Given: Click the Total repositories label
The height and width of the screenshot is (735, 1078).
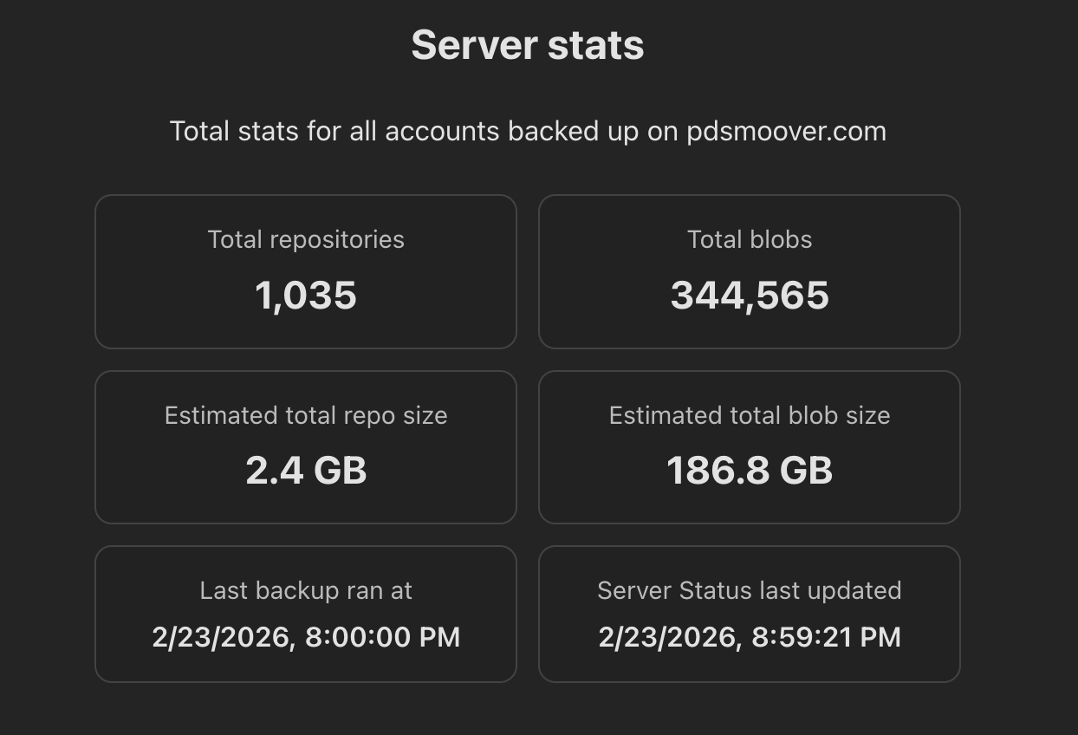Looking at the screenshot, I should pyautogui.click(x=306, y=240).
